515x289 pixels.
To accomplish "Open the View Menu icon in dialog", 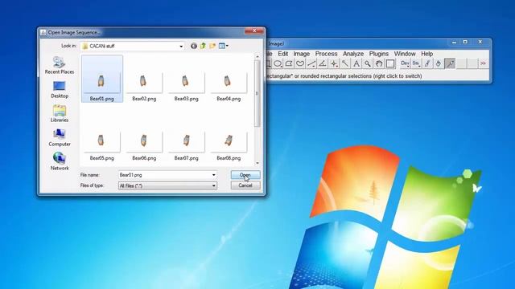I will coord(224,46).
